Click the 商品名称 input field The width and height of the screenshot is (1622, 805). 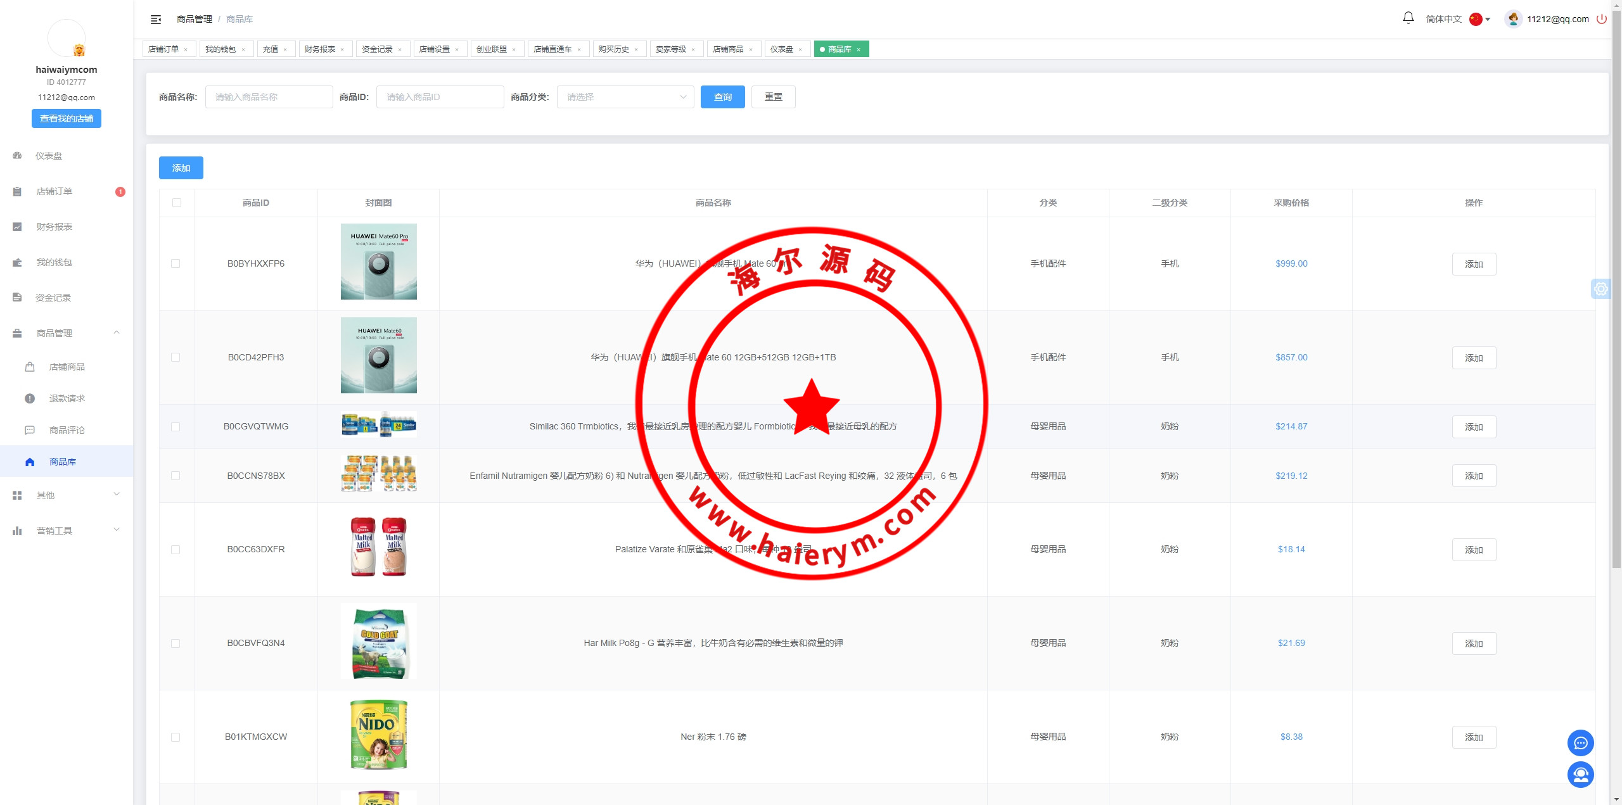point(269,97)
